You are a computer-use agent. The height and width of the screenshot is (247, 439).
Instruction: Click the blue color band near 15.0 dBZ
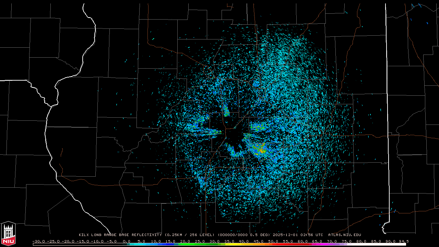[170, 244]
